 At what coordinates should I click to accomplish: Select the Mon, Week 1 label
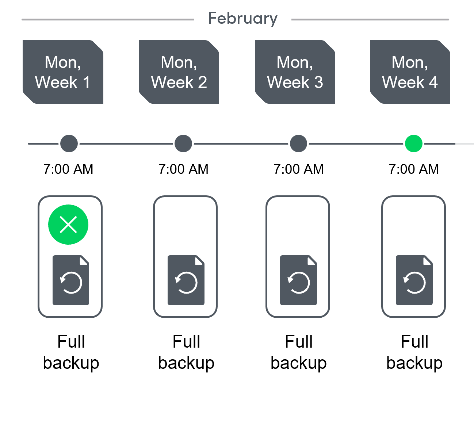[x=63, y=72]
